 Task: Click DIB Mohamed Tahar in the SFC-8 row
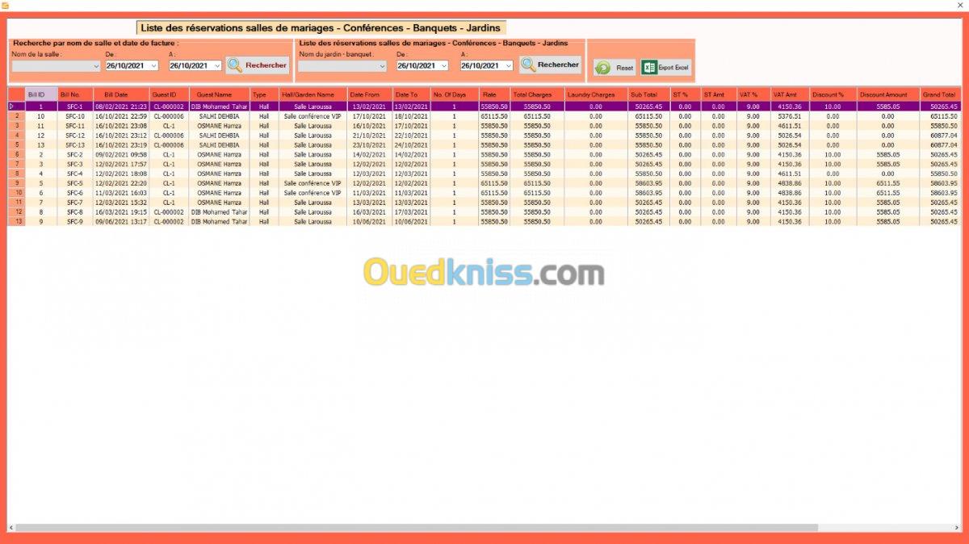click(220, 211)
